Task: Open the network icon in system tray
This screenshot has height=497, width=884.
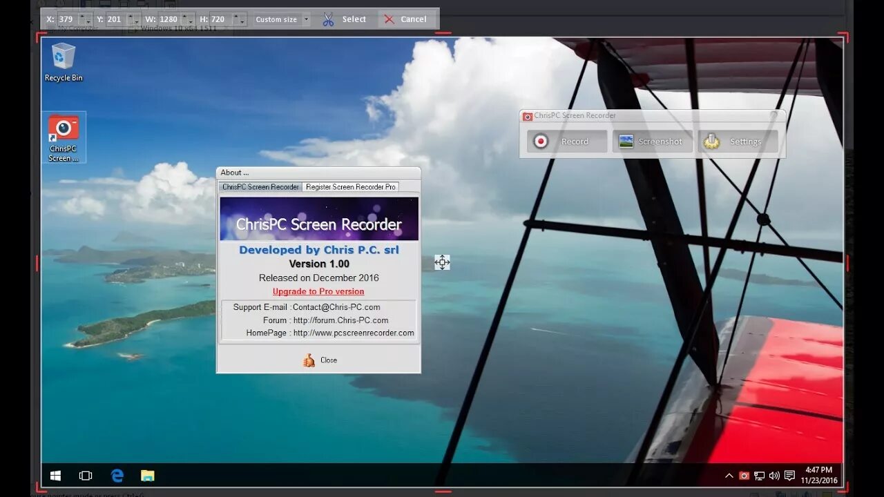Action: click(759, 476)
